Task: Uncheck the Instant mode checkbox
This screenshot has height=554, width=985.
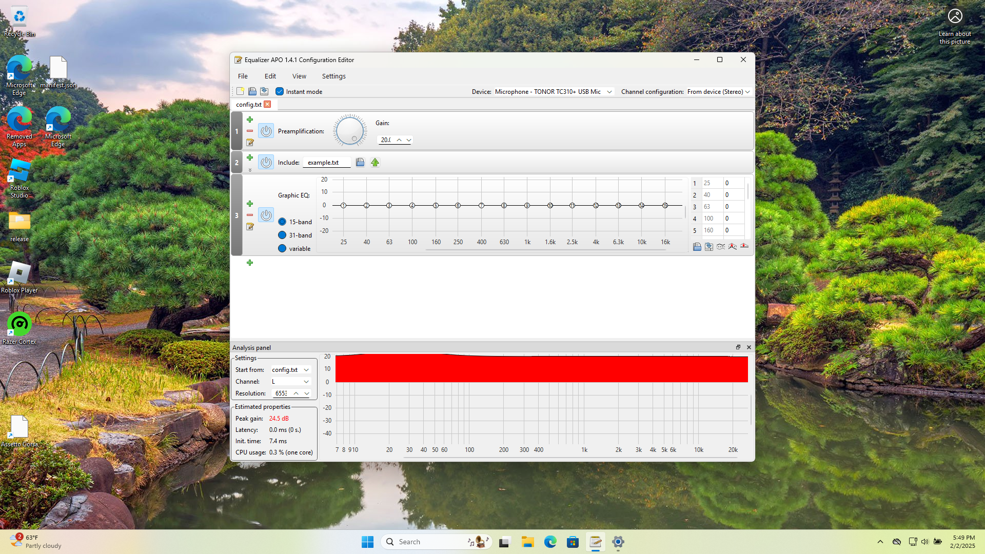Action: point(280,92)
